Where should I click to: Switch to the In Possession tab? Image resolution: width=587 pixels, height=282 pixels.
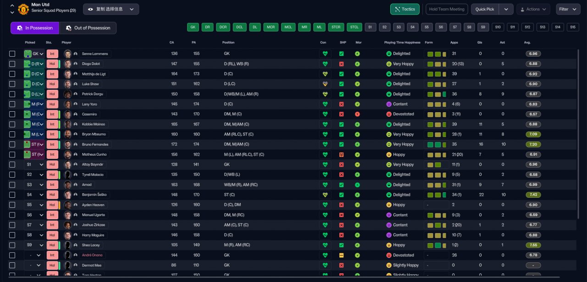click(x=35, y=28)
